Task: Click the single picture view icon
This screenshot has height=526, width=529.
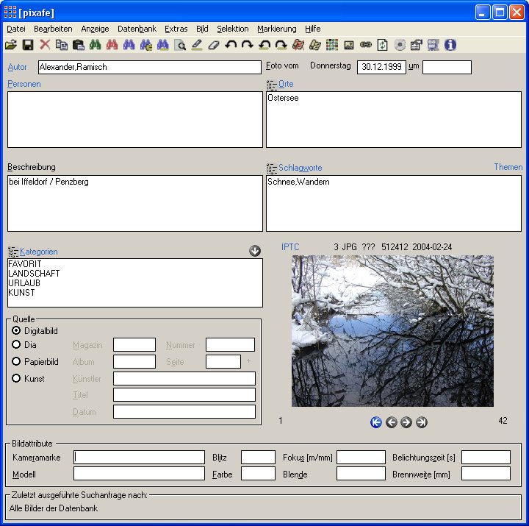Action: tap(349, 45)
